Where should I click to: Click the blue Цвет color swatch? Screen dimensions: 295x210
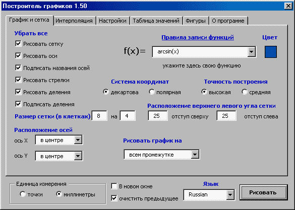coord(270,52)
